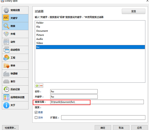Go to the 快捷键 keyboard tab
This screenshot has width=149, height=130.
(x=15, y=74)
